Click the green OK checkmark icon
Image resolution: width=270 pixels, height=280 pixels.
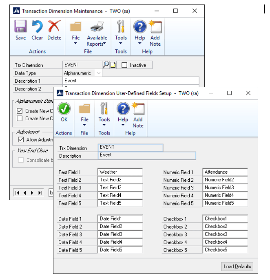click(64, 109)
